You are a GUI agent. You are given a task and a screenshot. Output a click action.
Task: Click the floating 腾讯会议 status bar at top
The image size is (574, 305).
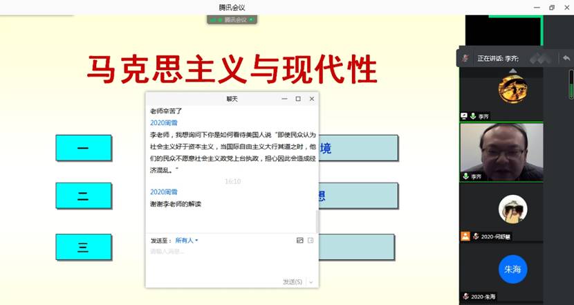point(232,20)
